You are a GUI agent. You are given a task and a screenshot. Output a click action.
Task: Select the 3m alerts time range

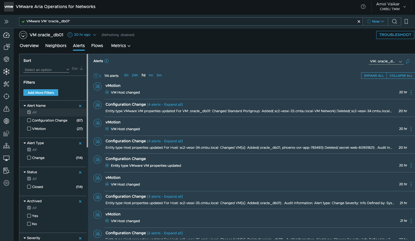(159, 75)
